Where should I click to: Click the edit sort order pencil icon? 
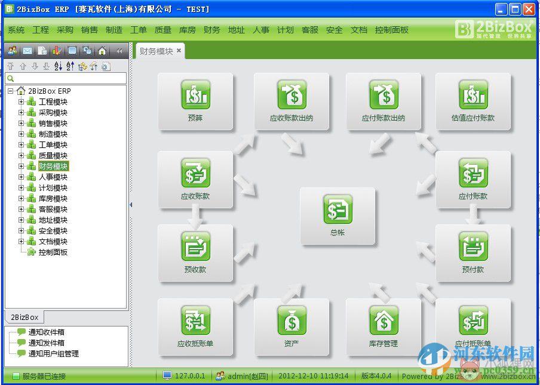click(94, 66)
